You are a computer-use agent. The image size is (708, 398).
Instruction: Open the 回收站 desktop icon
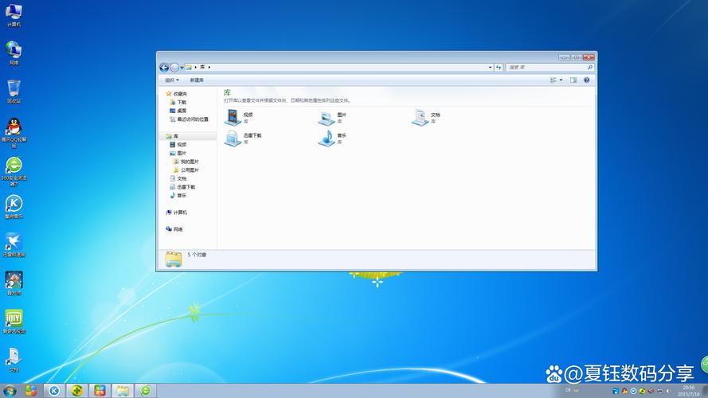pyautogui.click(x=14, y=89)
